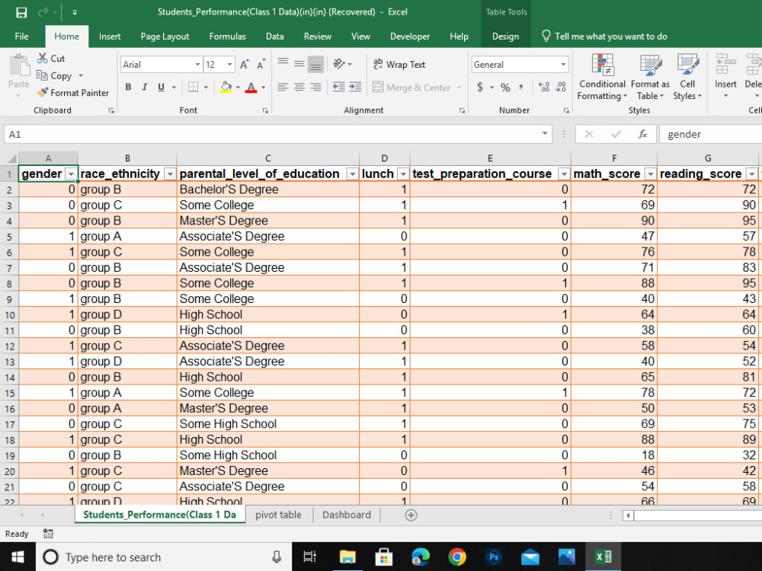Click the Insert Function fx icon
Viewport: 762px width, 571px height.
642,134
